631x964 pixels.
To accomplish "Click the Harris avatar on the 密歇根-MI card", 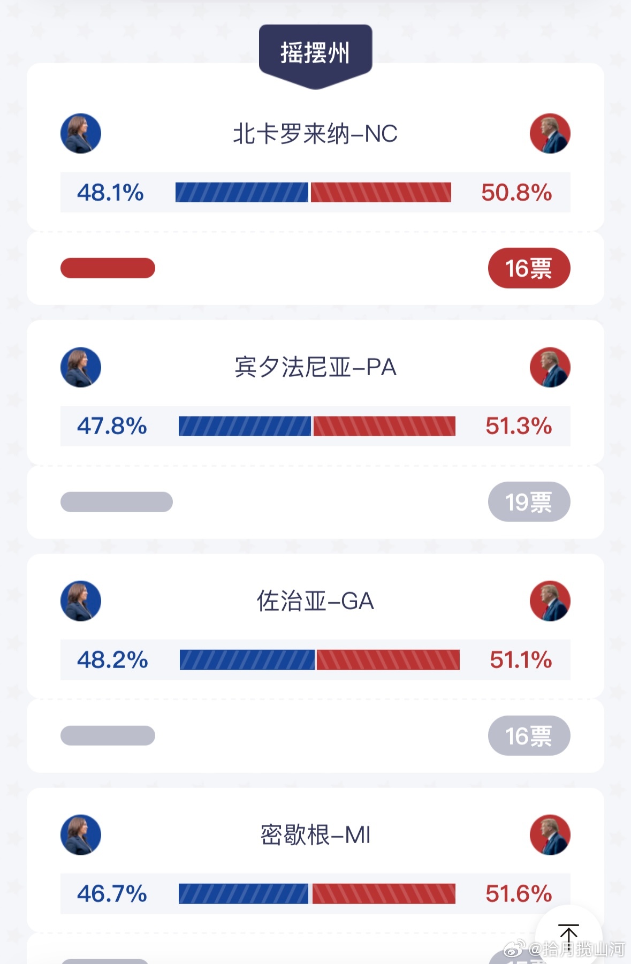I will (x=81, y=835).
